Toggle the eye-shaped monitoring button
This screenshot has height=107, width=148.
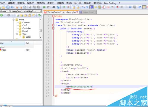[x=112, y=7]
